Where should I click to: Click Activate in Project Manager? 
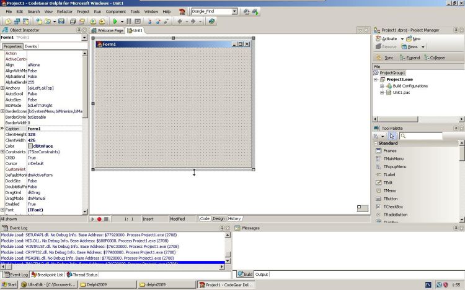387,39
